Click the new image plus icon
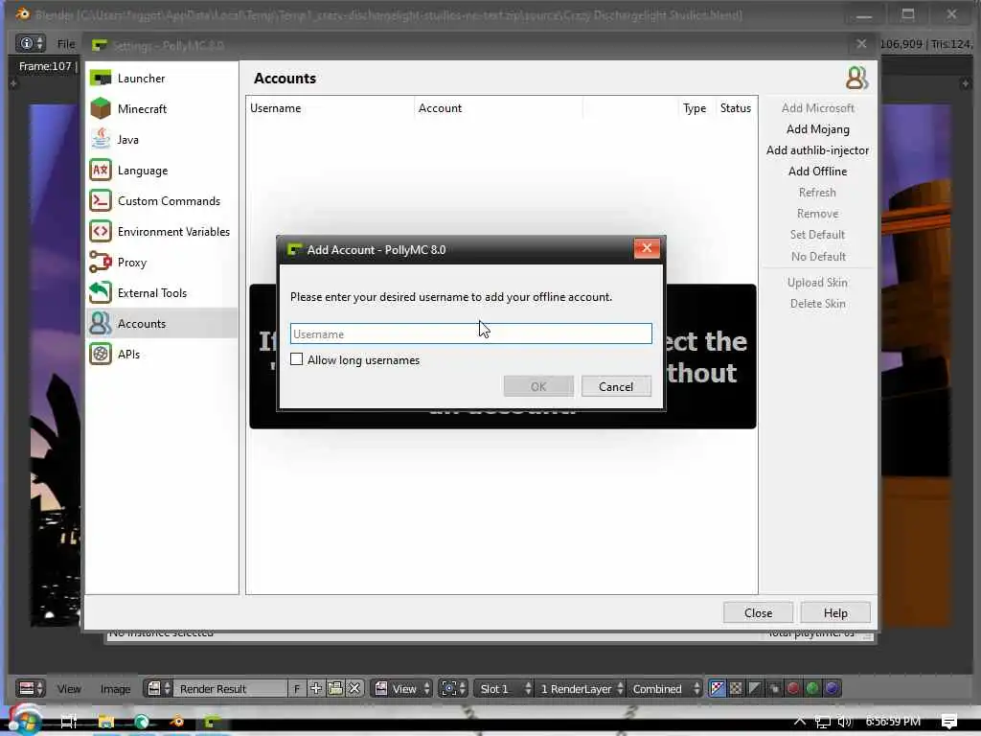Screen dimensions: 981x736 [316, 688]
